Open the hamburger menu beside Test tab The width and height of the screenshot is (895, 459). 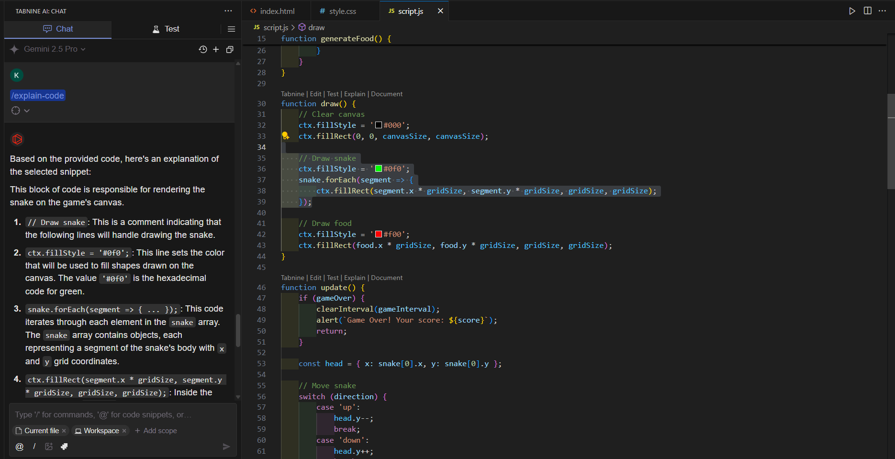pos(231,29)
